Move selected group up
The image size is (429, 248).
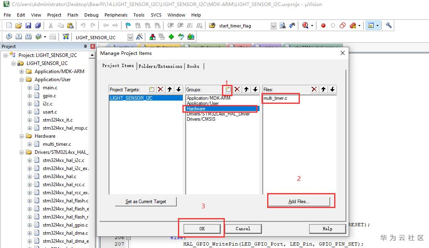point(246,89)
